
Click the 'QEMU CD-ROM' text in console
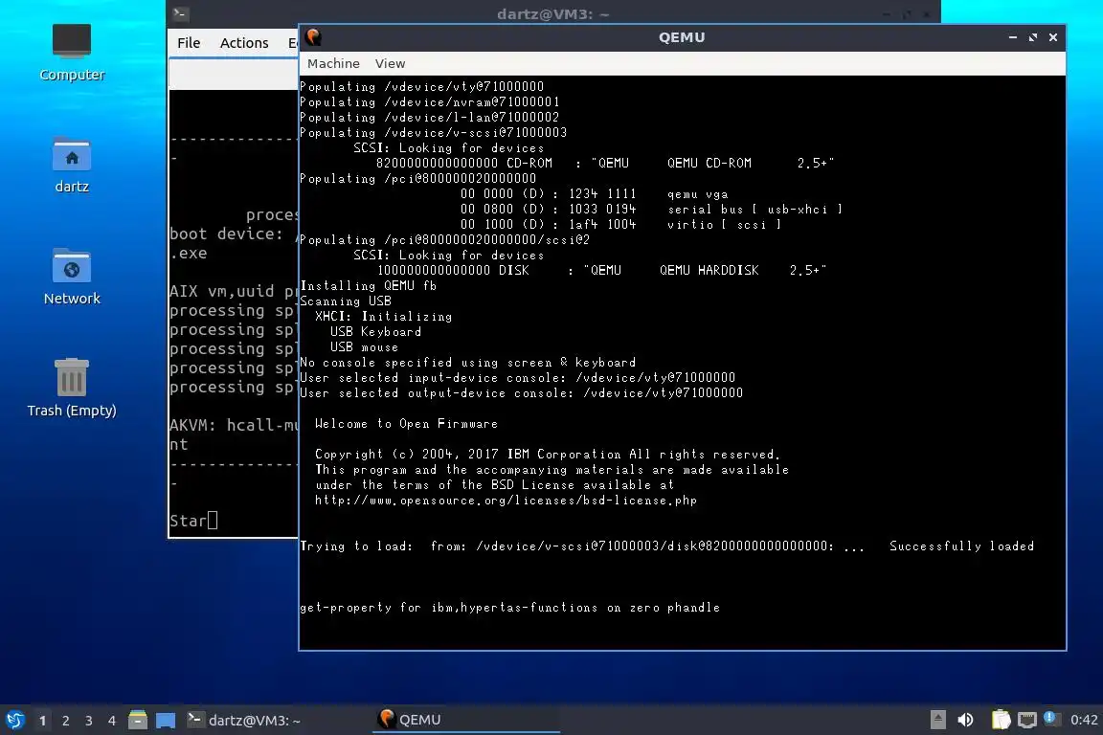tap(709, 164)
